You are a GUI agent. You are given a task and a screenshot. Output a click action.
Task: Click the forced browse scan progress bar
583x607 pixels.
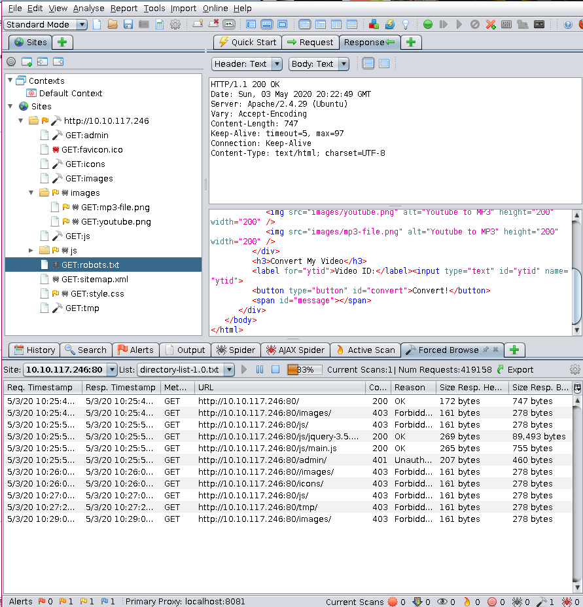pyautogui.click(x=306, y=369)
